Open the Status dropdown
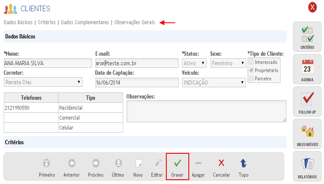Screen dimensions: 324x184 point(194,63)
